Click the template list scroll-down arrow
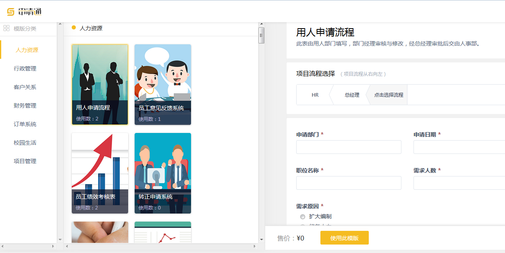Image resolution: width=505 pixels, height=253 pixels. point(261,240)
